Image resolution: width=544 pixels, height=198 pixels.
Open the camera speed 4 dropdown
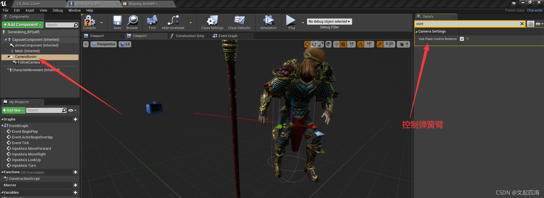click(x=403, y=44)
